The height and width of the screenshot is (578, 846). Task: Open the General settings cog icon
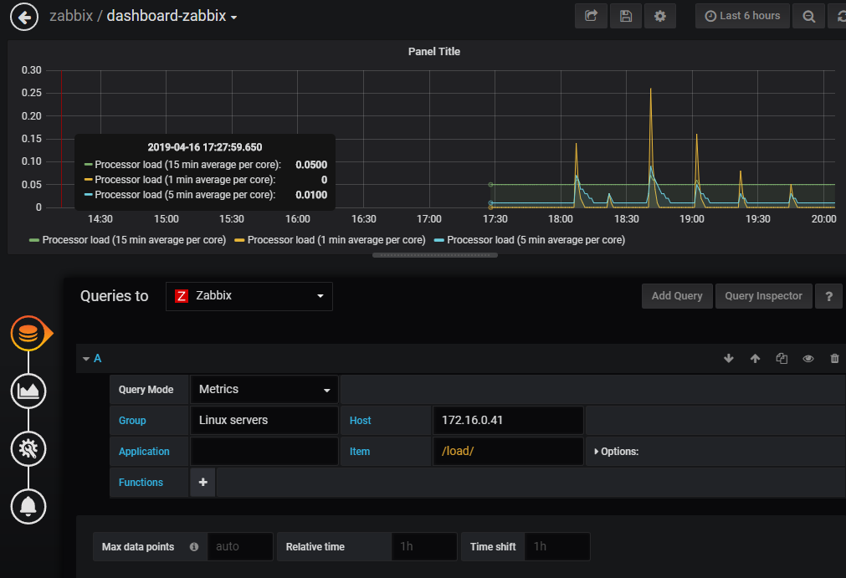pyautogui.click(x=28, y=448)
